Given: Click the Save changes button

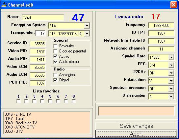Looking at the screenshot, I should pos(136,126).
